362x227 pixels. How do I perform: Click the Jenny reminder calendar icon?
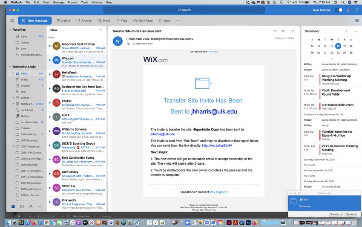click(x=293, y=201)
